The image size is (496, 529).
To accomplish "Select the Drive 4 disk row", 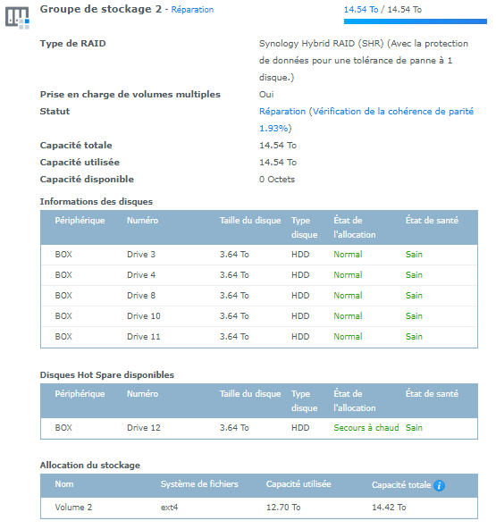I will click(x=259, y=275).
